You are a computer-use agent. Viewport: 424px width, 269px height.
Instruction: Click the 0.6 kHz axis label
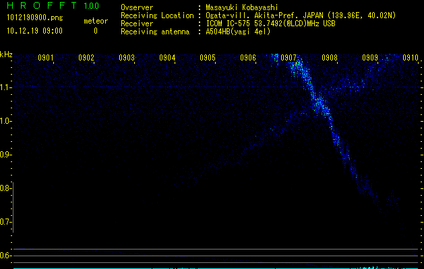(x=5, y=256)
